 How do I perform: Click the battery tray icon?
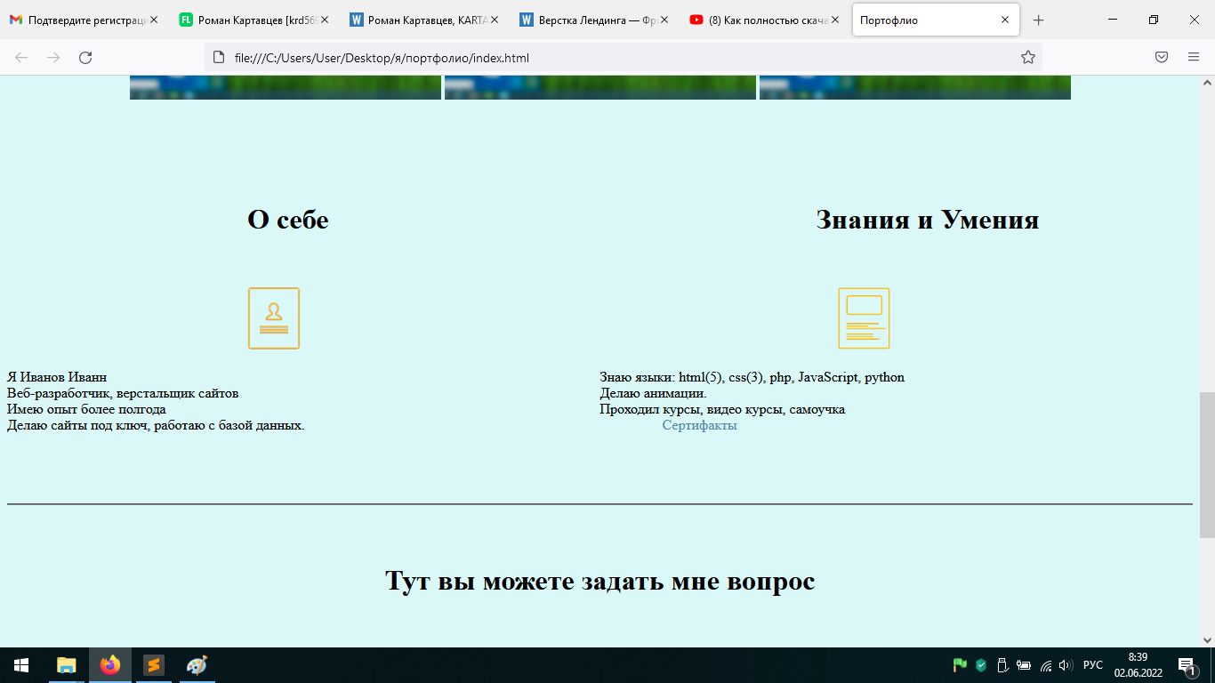tap(1024, 665)
